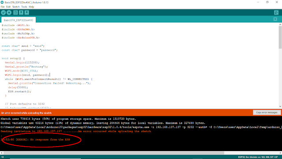
Task: Click the "Sending invitation to 192.168.137.137" line
Action: [76, 132]
